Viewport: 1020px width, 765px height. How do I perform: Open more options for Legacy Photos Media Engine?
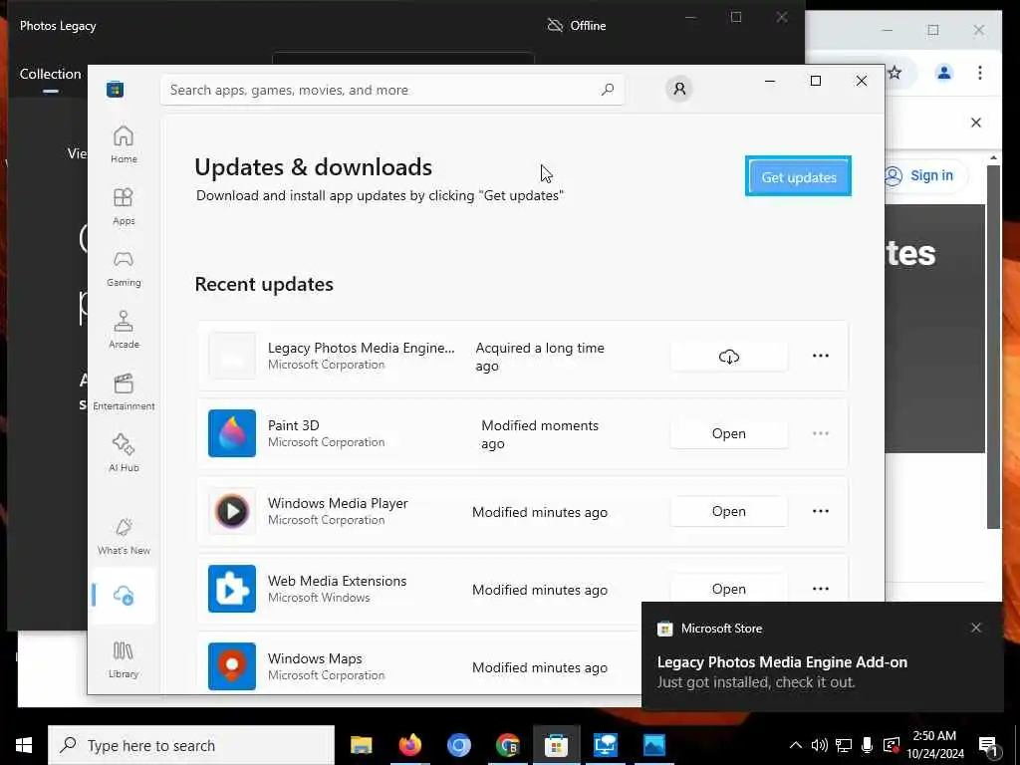(x=821, y=356)
